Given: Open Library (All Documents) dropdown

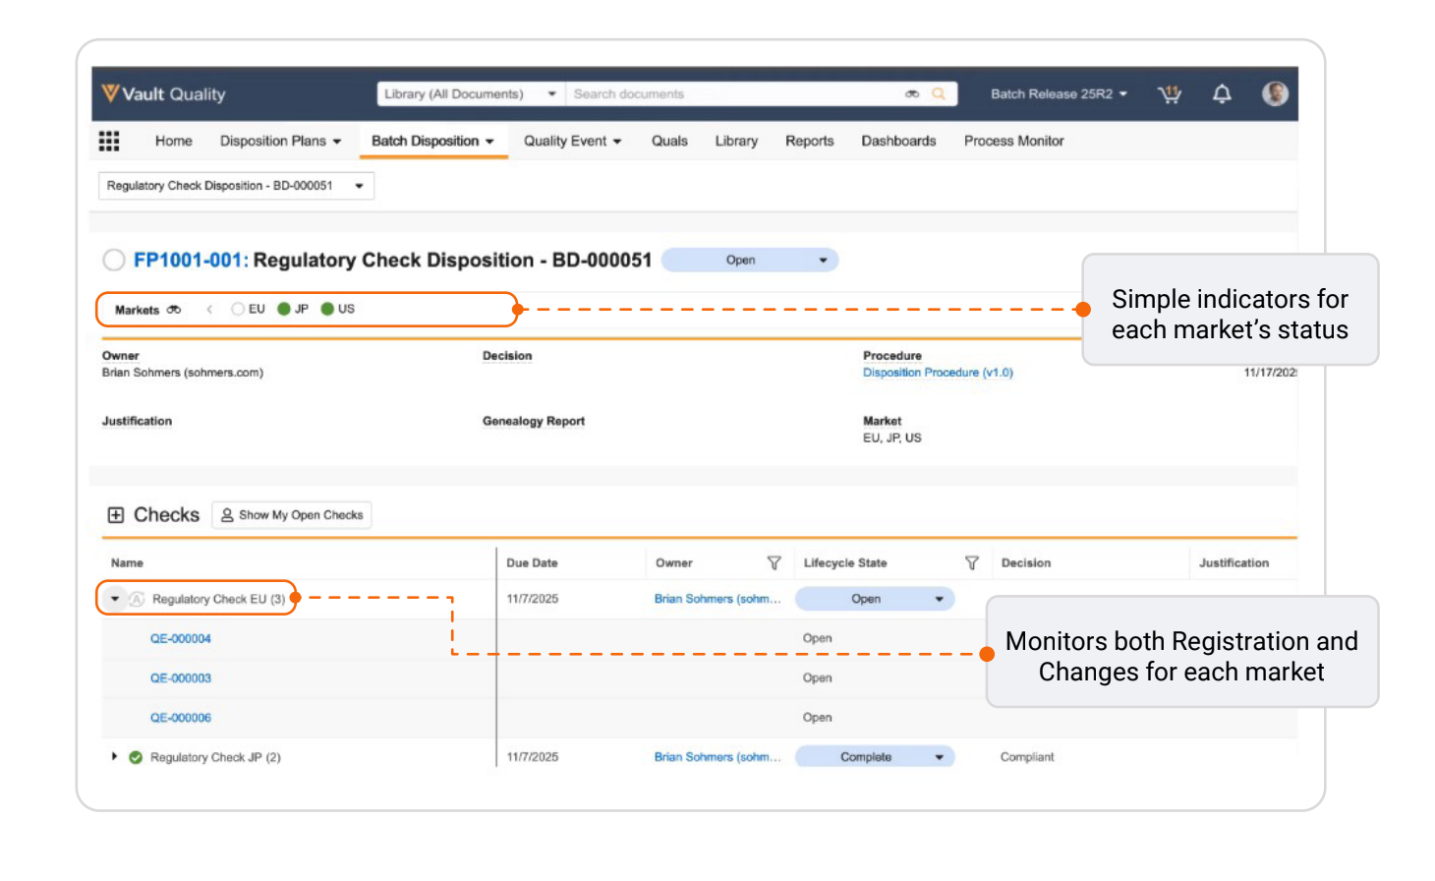Looking at the screenshot, I should [470, 93].
